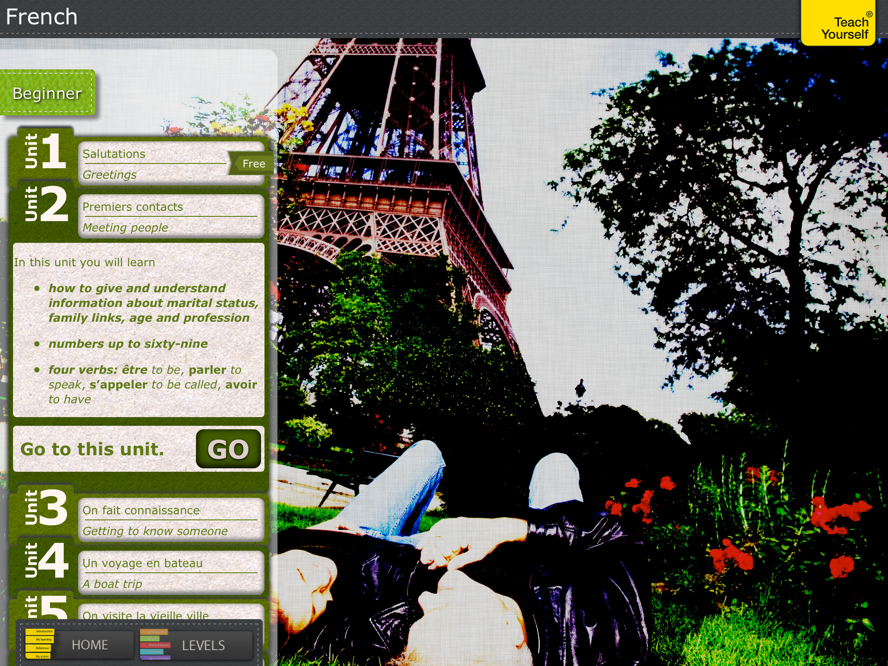Click the orange Before you begin tag
The image size is (888, 666).
coord(154,632)
